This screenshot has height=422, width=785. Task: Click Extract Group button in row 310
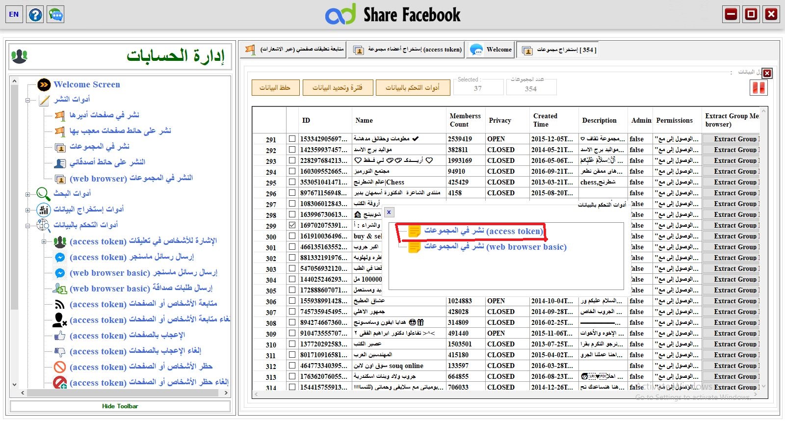[731, 344]
